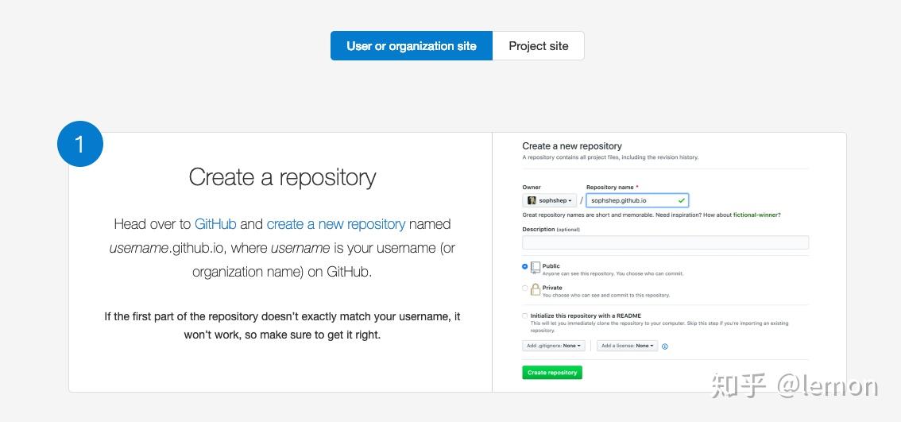Click the Public repository book icon

(536, 267)
